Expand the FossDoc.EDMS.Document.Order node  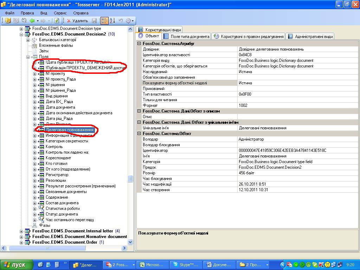[x=21, y=243]
